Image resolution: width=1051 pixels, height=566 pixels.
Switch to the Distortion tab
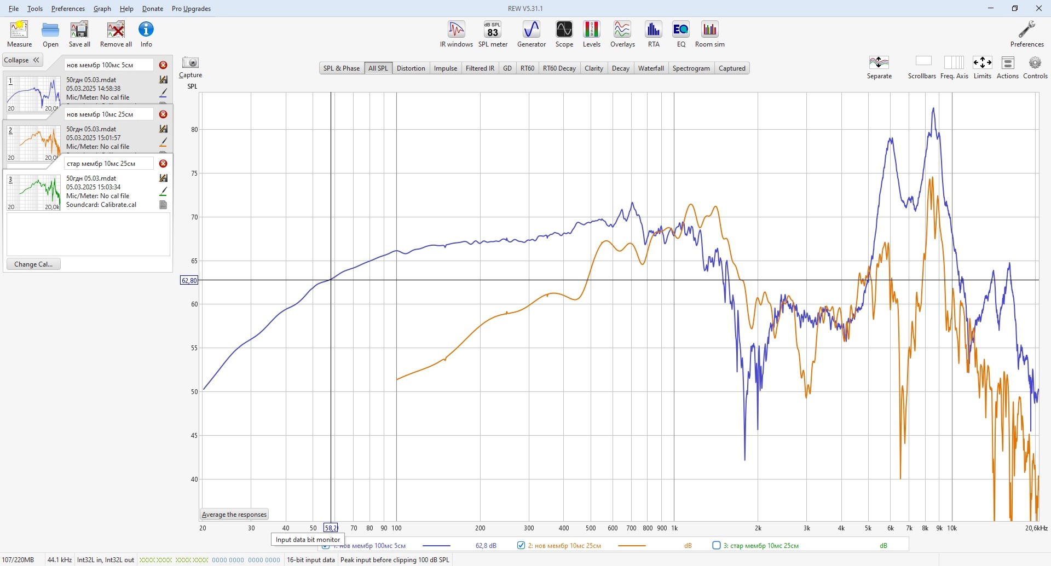[x=411, y=68]
